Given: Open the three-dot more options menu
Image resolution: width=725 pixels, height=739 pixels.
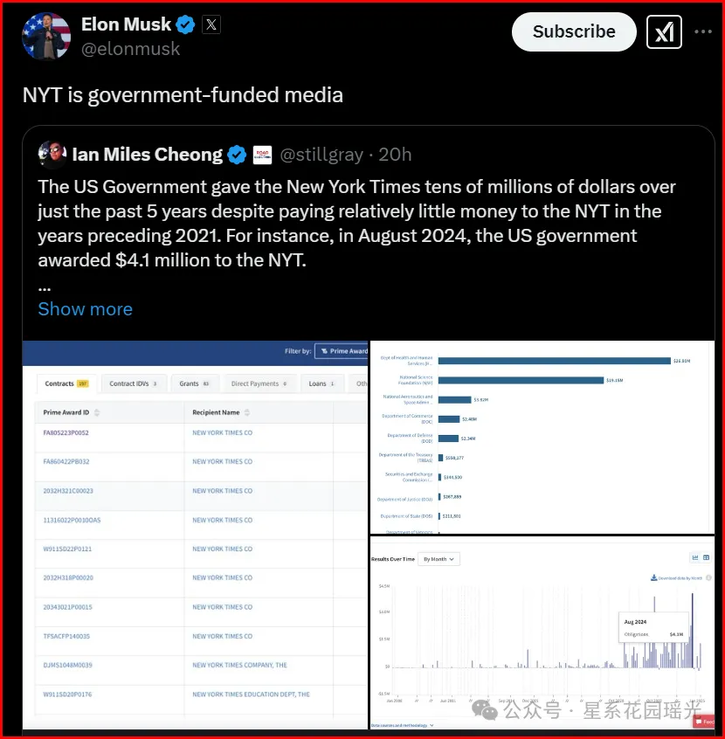Looking at the screenshot, I should pyautogui.click(x=703, y=32).
